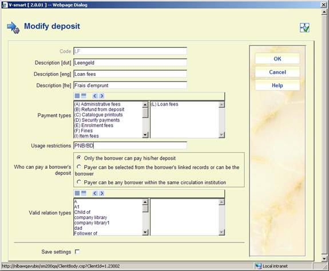Click down arrow of Valid relation types list
The width and height of the screenshot is (329, 271).
point(145,232)
